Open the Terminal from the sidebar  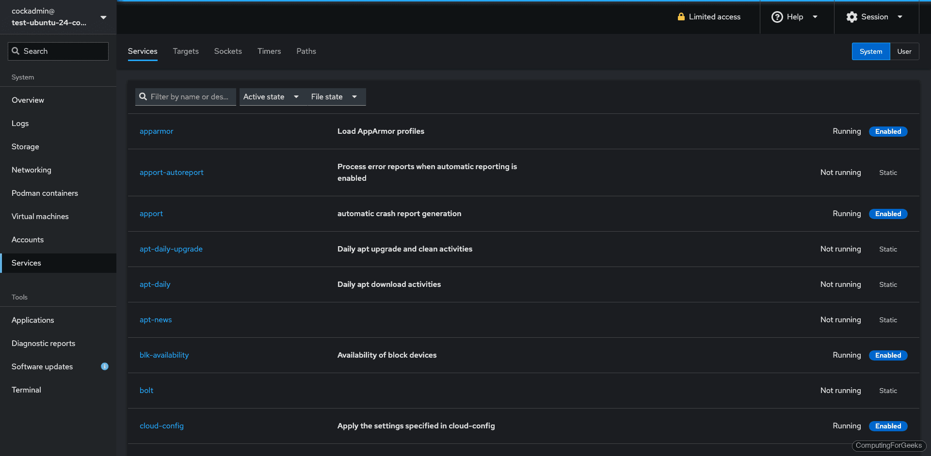point(26,389)
